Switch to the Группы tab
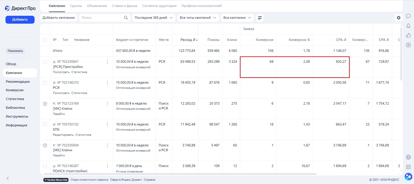 tap(76, 6)
